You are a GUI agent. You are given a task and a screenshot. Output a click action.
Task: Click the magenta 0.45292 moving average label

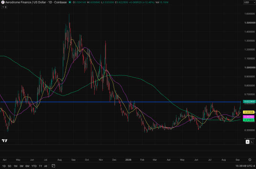pos(249,117)
